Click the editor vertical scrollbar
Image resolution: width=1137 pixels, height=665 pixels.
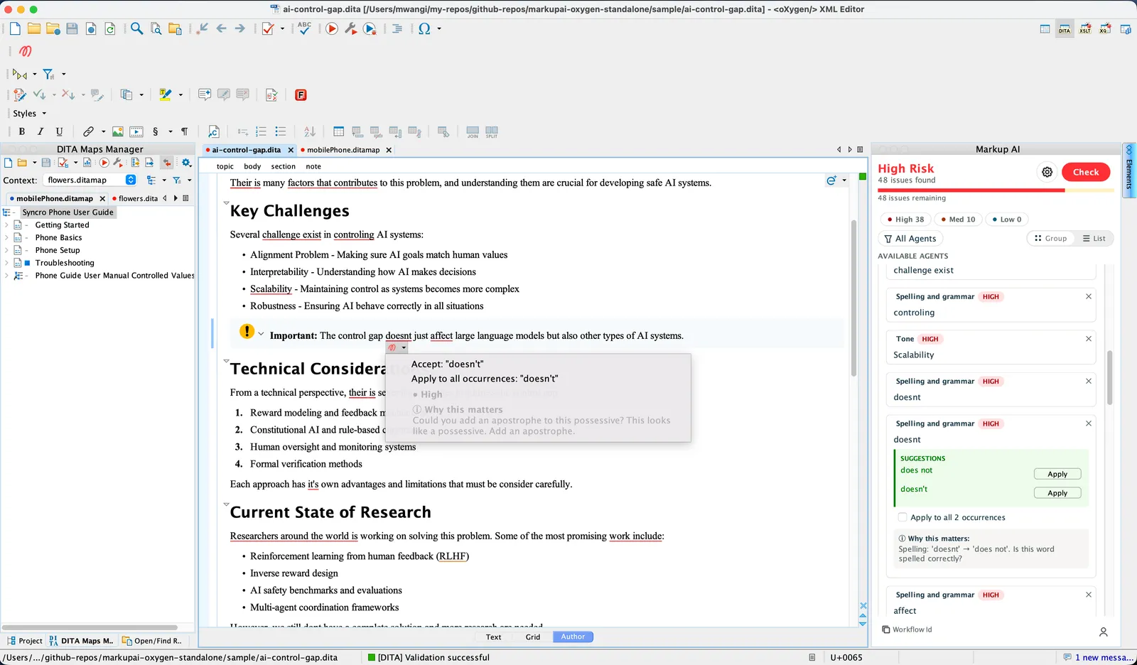[x=853, y=298]
